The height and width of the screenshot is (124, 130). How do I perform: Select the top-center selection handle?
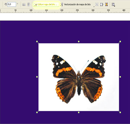click(x=79, y=41)
